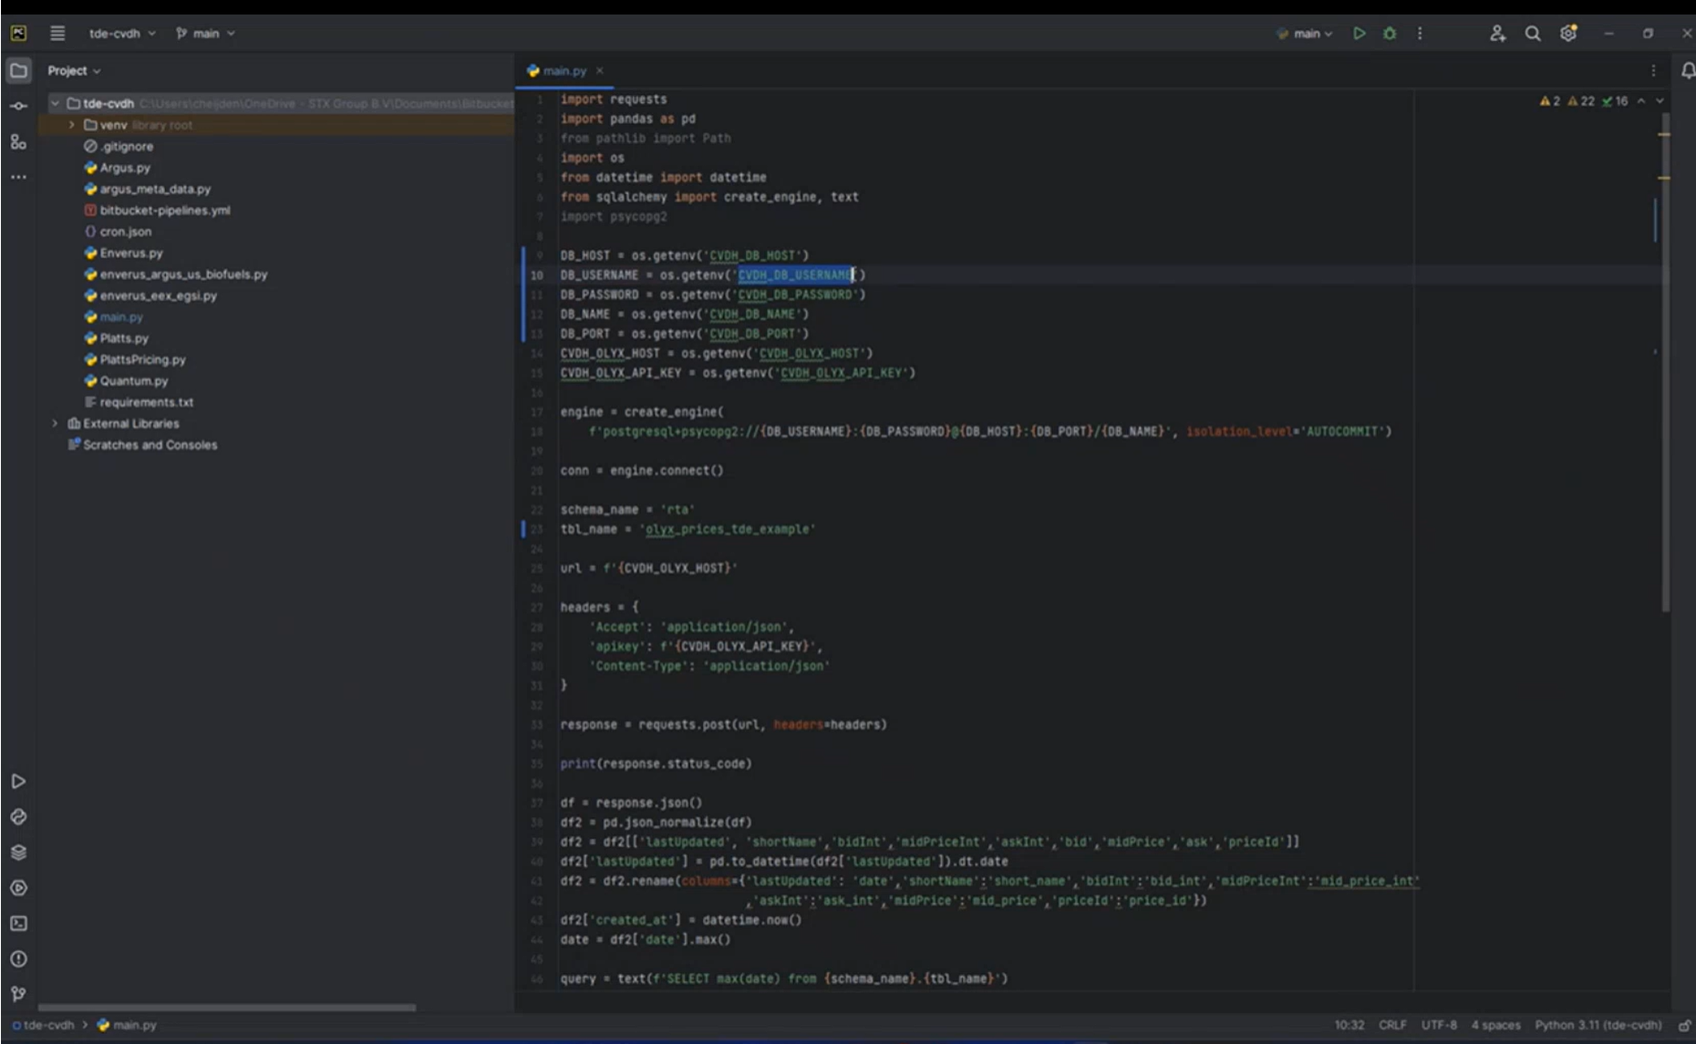
Task: Open the Terminal tool window
Action: click(x=18, y=924)
